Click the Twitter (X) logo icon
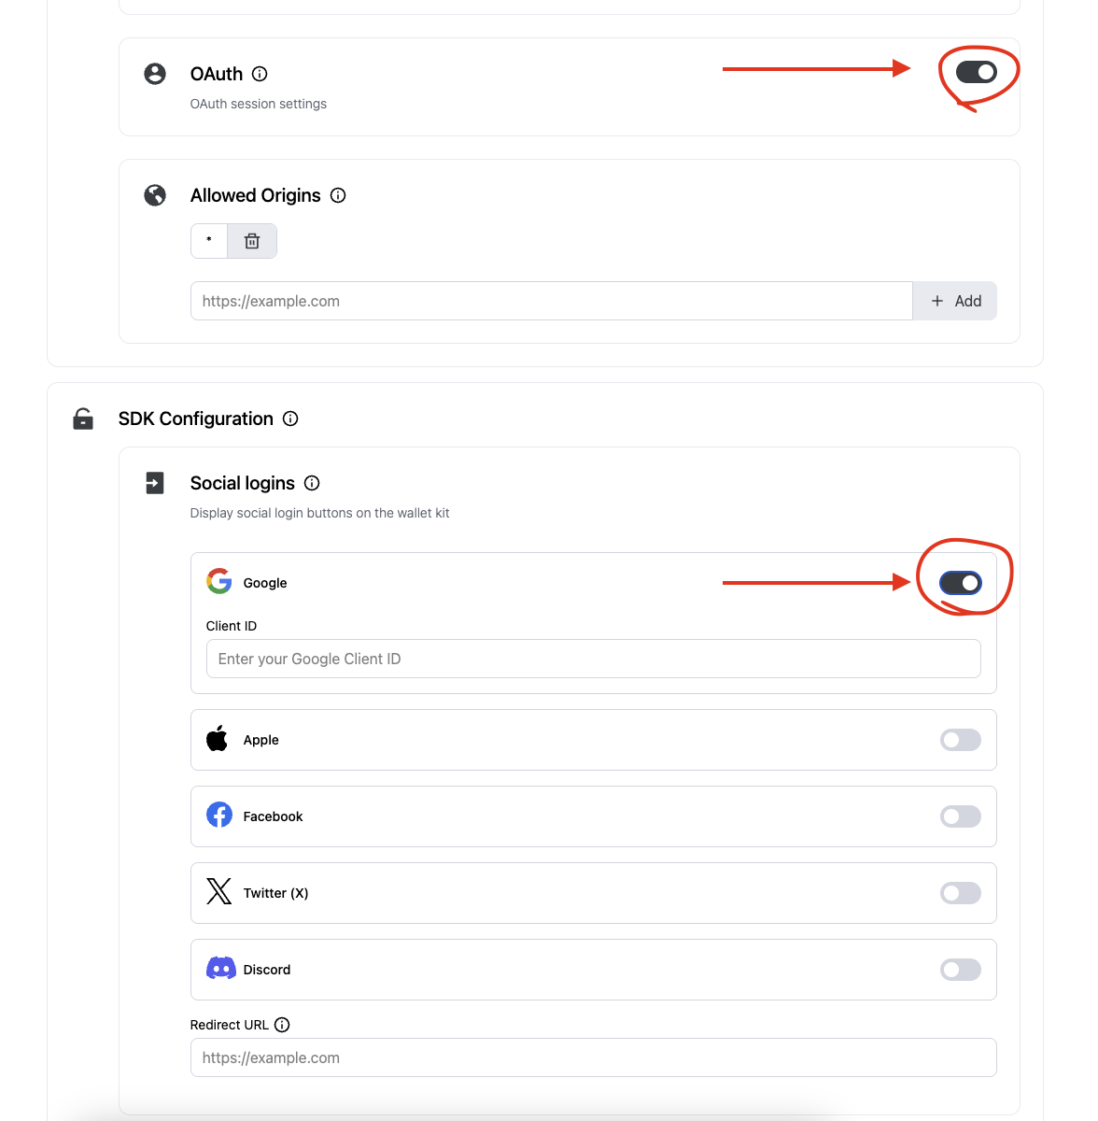The height and width of the screenshot is (1121, 1098). click(x=218, y=891)
